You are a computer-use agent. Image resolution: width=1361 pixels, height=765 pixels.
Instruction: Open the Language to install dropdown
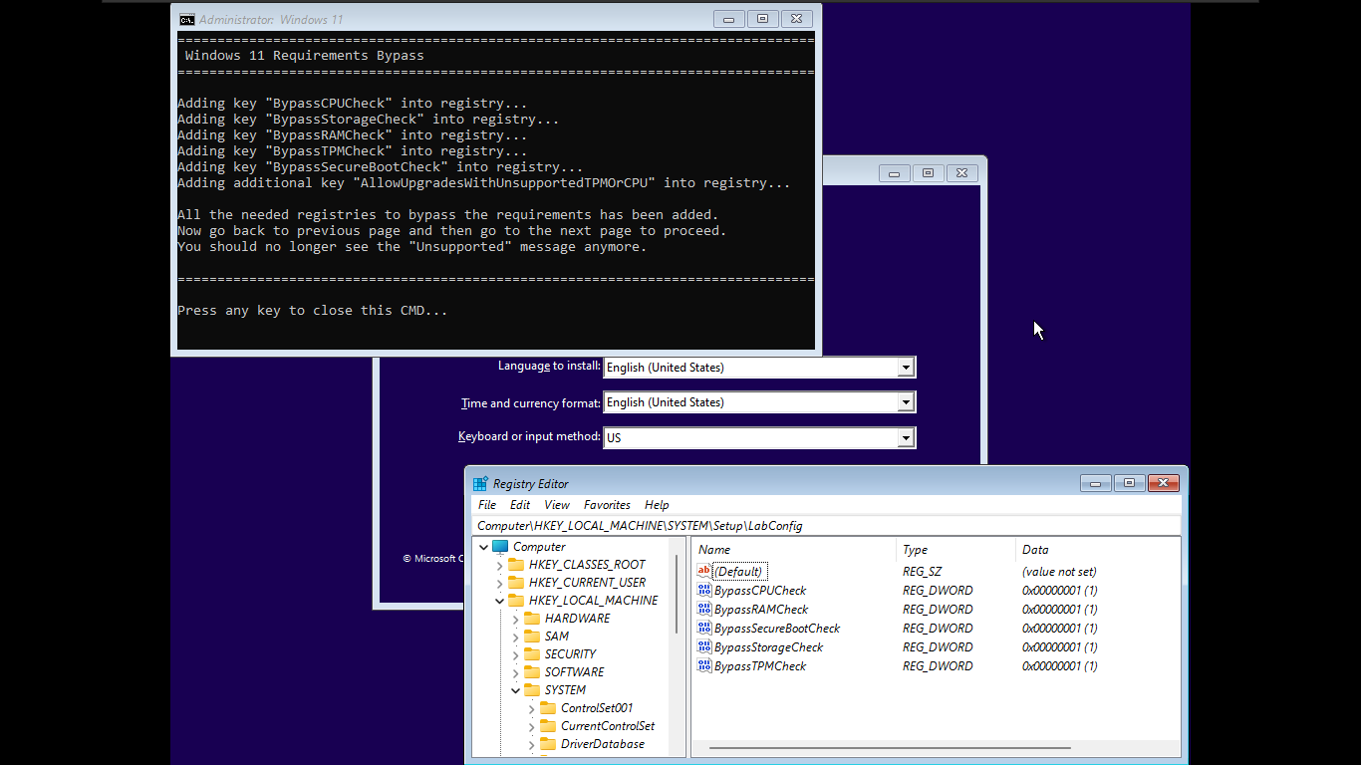pos(906,368)
